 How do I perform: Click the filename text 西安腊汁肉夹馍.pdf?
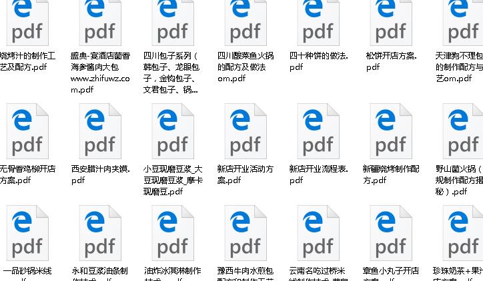[x=101, y=174]
